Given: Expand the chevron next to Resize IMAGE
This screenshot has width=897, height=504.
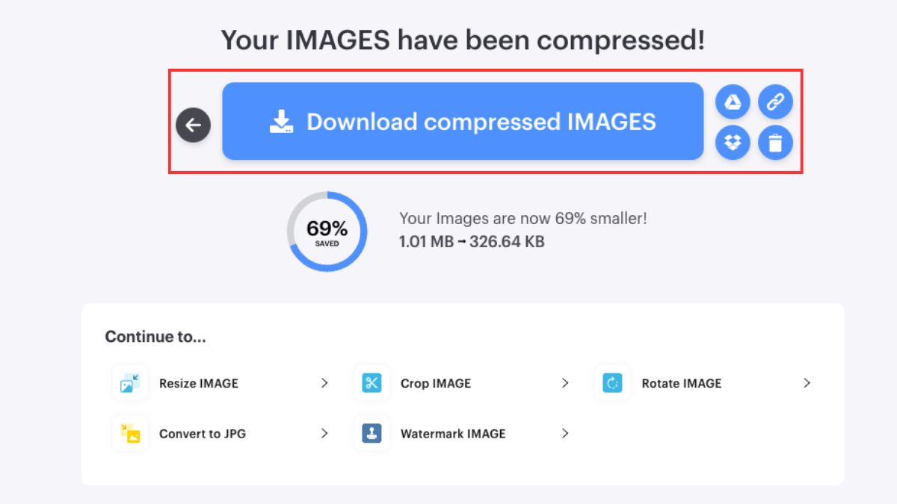Looking at the screenshot, I should (324, 383).
